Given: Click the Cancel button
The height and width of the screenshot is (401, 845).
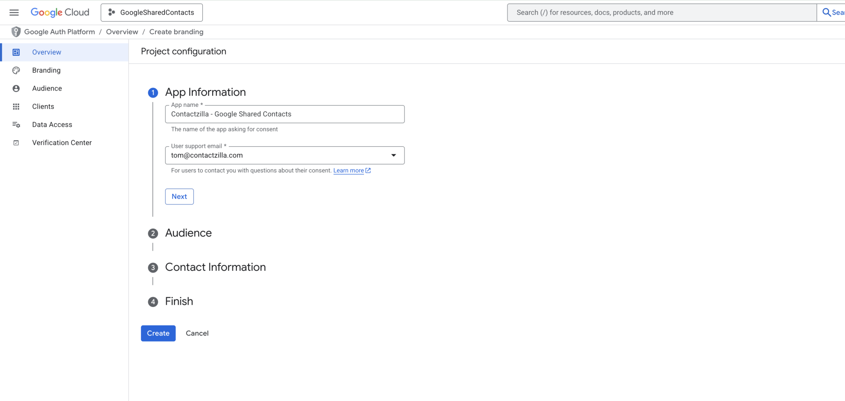Looking at the screenshot, I should [x=197, y=333].
